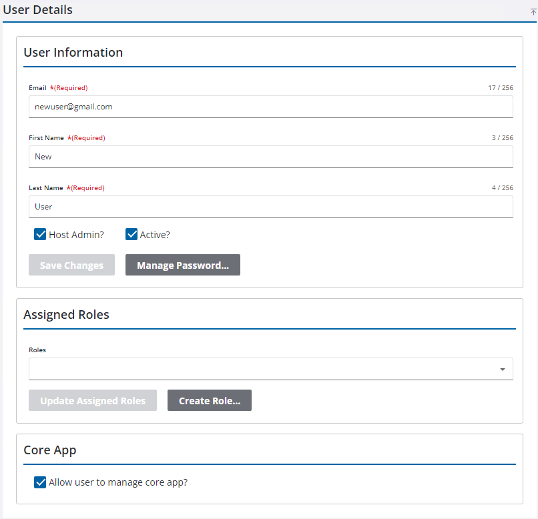This screenshot has height=519, width=538.
Task: Click inside the Roles combo box field
Action: tap(260, 369)
